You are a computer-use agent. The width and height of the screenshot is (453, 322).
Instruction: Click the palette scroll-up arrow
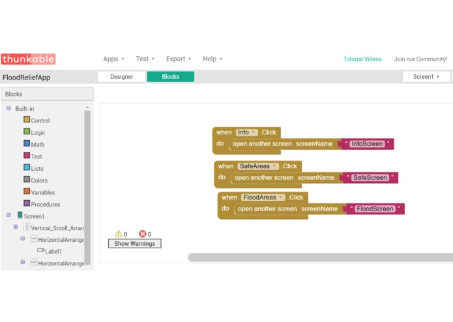coord(87,108)
